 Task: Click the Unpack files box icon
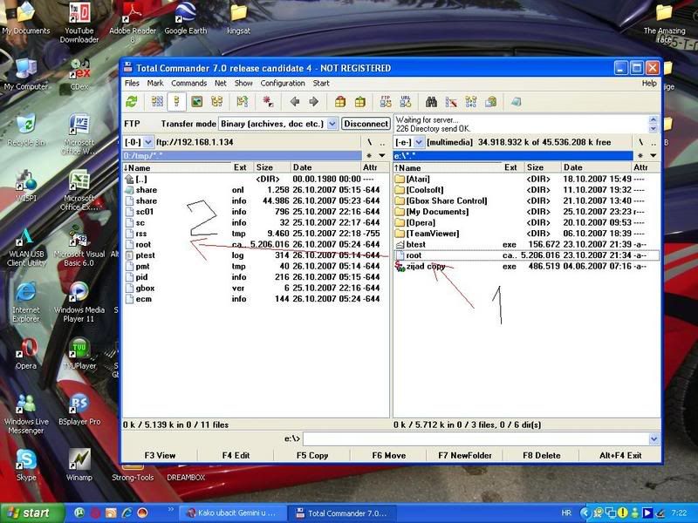tap(360, 102)
